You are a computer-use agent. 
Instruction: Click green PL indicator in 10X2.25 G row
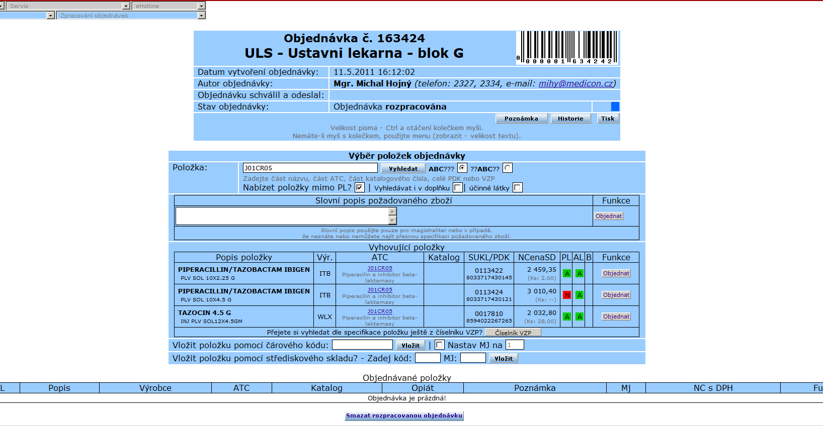coord(567,274)
